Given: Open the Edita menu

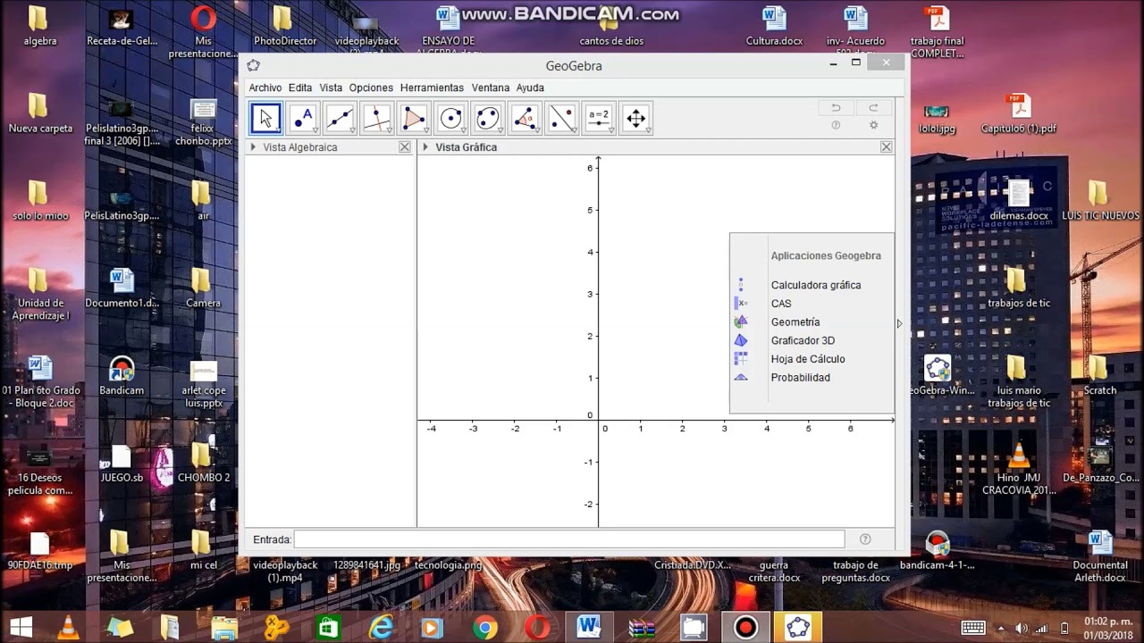Looking at the screenshot, I should click(x=300, y=88).
